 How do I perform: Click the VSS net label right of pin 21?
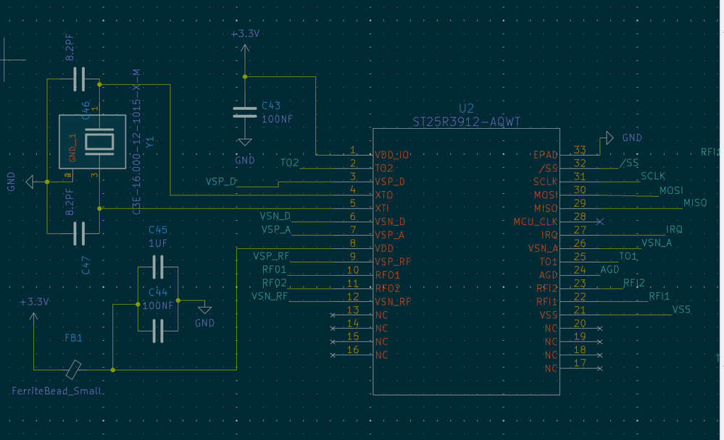click(x=681, y=310)
